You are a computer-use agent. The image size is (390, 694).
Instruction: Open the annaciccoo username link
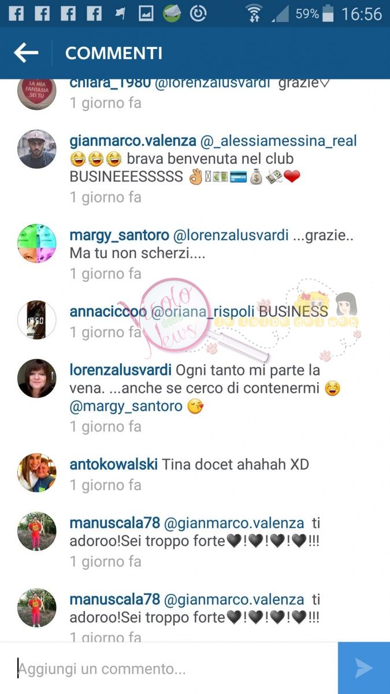click(108, 312)
